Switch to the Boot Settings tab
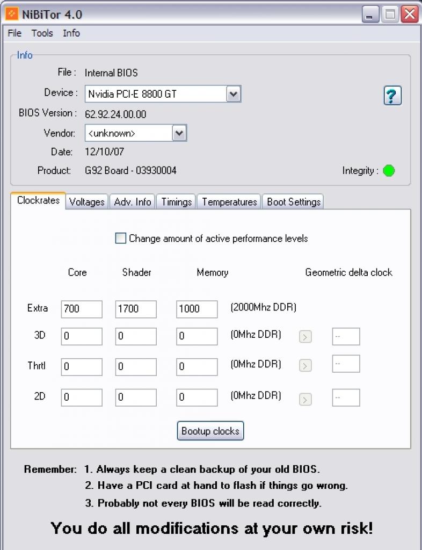422x550 pixels. click(x=293, y=202)
